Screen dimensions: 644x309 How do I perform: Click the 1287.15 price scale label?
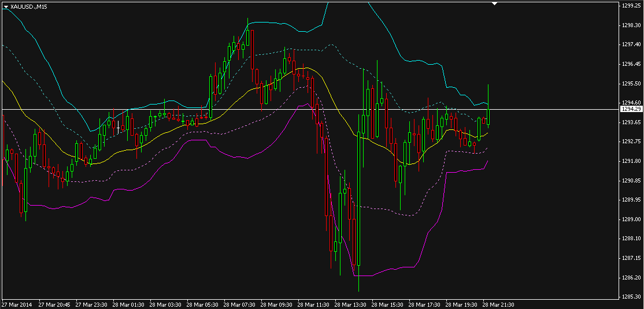tap(631, 258)
